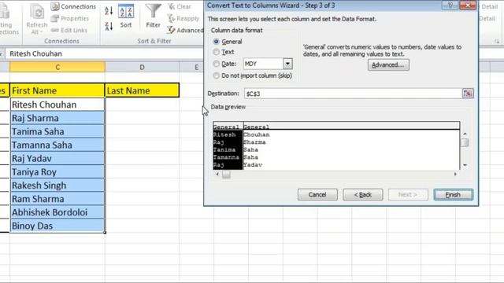Open the Advanced filter option in ribbon
The height and width of the screenshot is (283, 504).
click(x=185, y=30)
